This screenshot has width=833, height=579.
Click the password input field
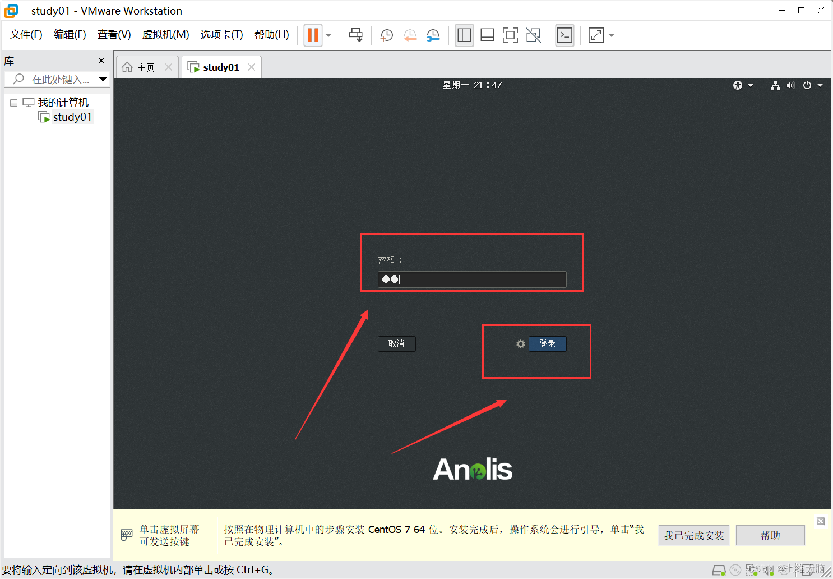coord(472,279)
